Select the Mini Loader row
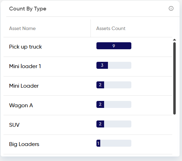Viewport: 182px width, 161px height. pos(88,86)
